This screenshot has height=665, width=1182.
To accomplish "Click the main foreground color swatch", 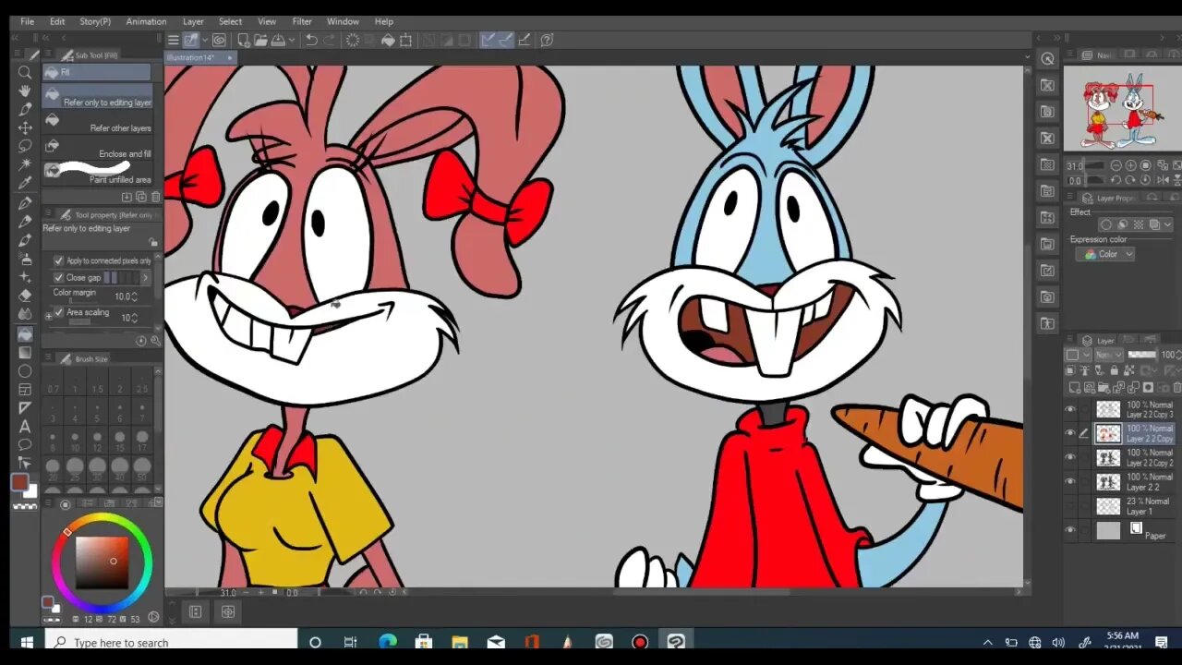I will click(19, 482).
